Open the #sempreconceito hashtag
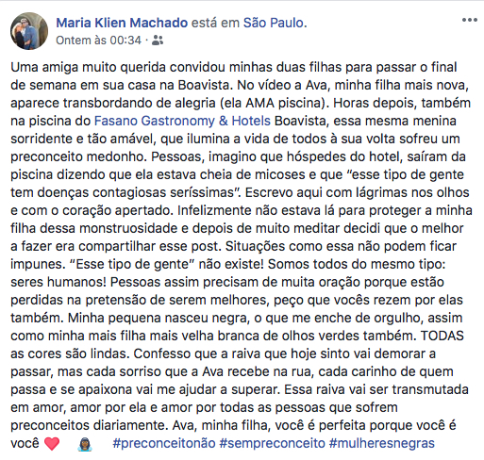Viewport: 484px width, 460px height. tap(272, 443)
